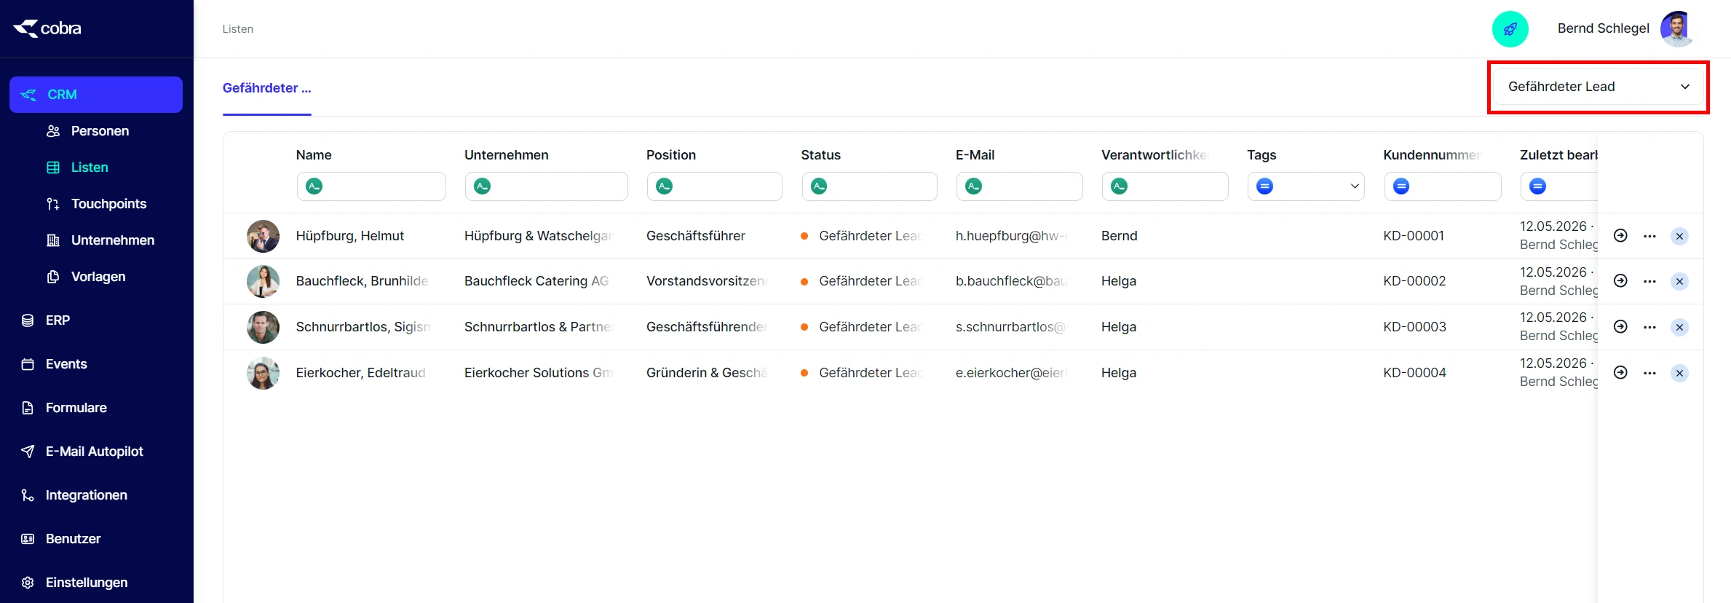Sort by the Kundennummer column header

(1432, 155)
